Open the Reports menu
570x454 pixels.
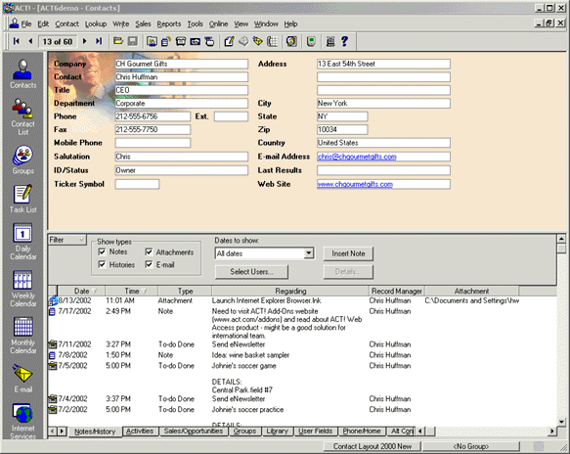[x=169, y=24]
